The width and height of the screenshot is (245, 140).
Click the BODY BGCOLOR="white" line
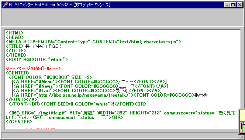coord(37,60)
